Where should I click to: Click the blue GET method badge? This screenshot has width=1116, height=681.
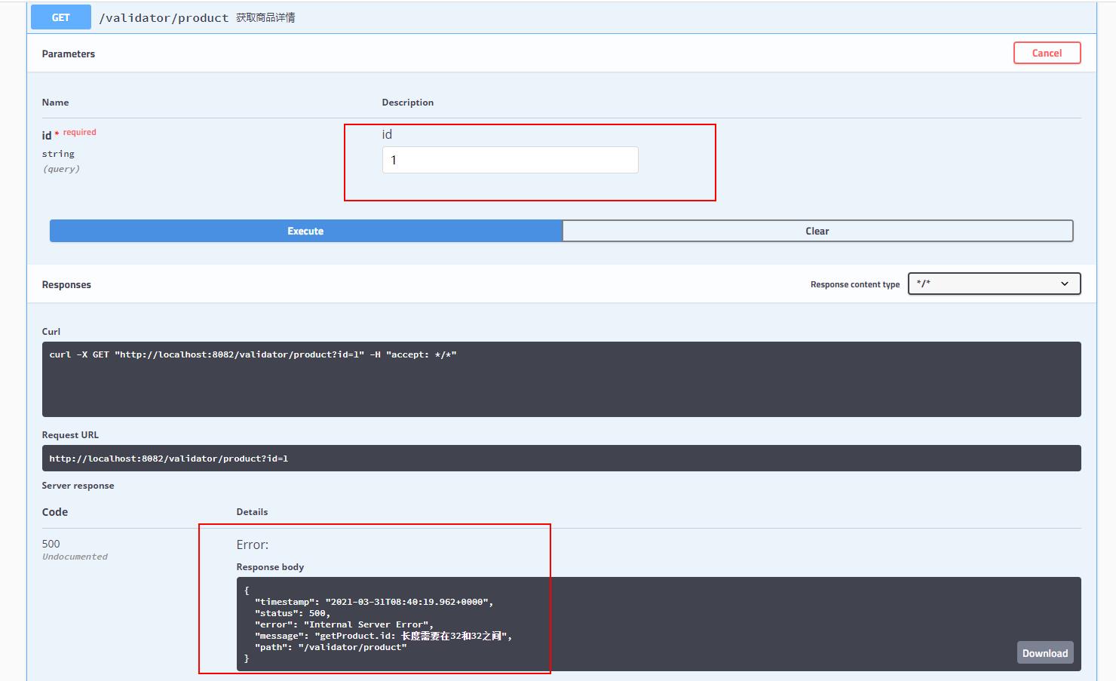tap(60, 17)
